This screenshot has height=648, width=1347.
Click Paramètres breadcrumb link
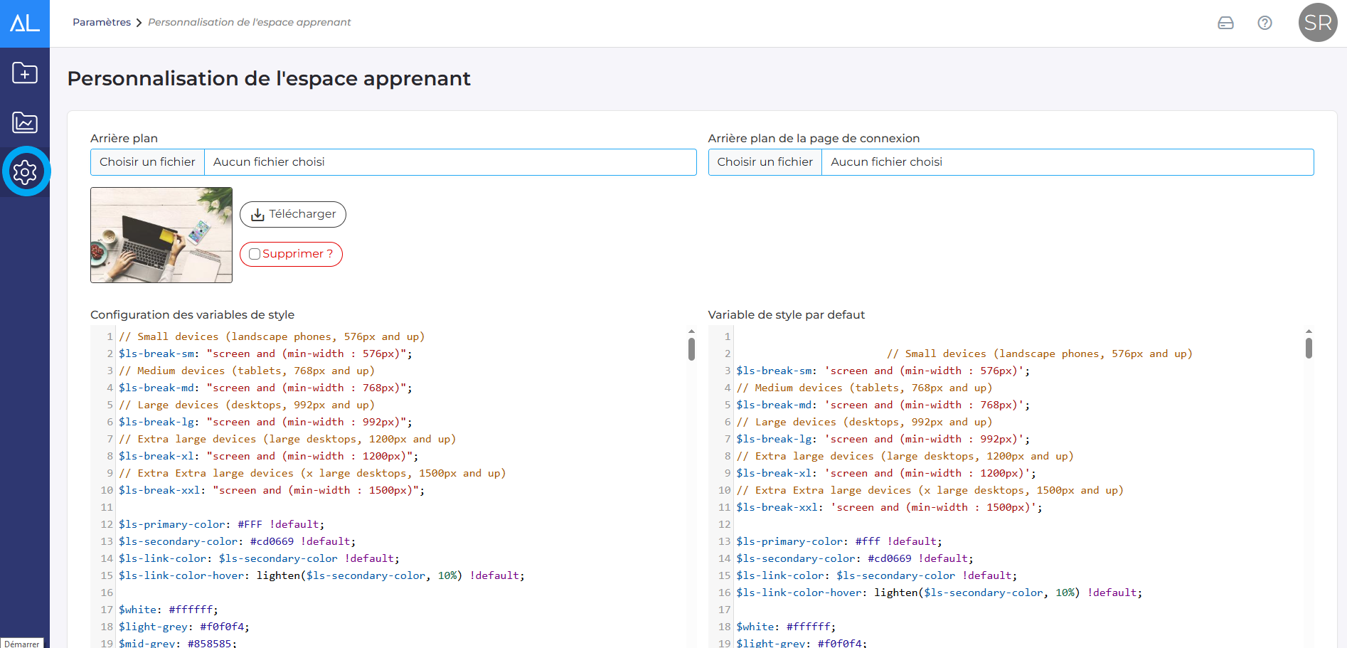pyautogui.click(x=102, y=22)
